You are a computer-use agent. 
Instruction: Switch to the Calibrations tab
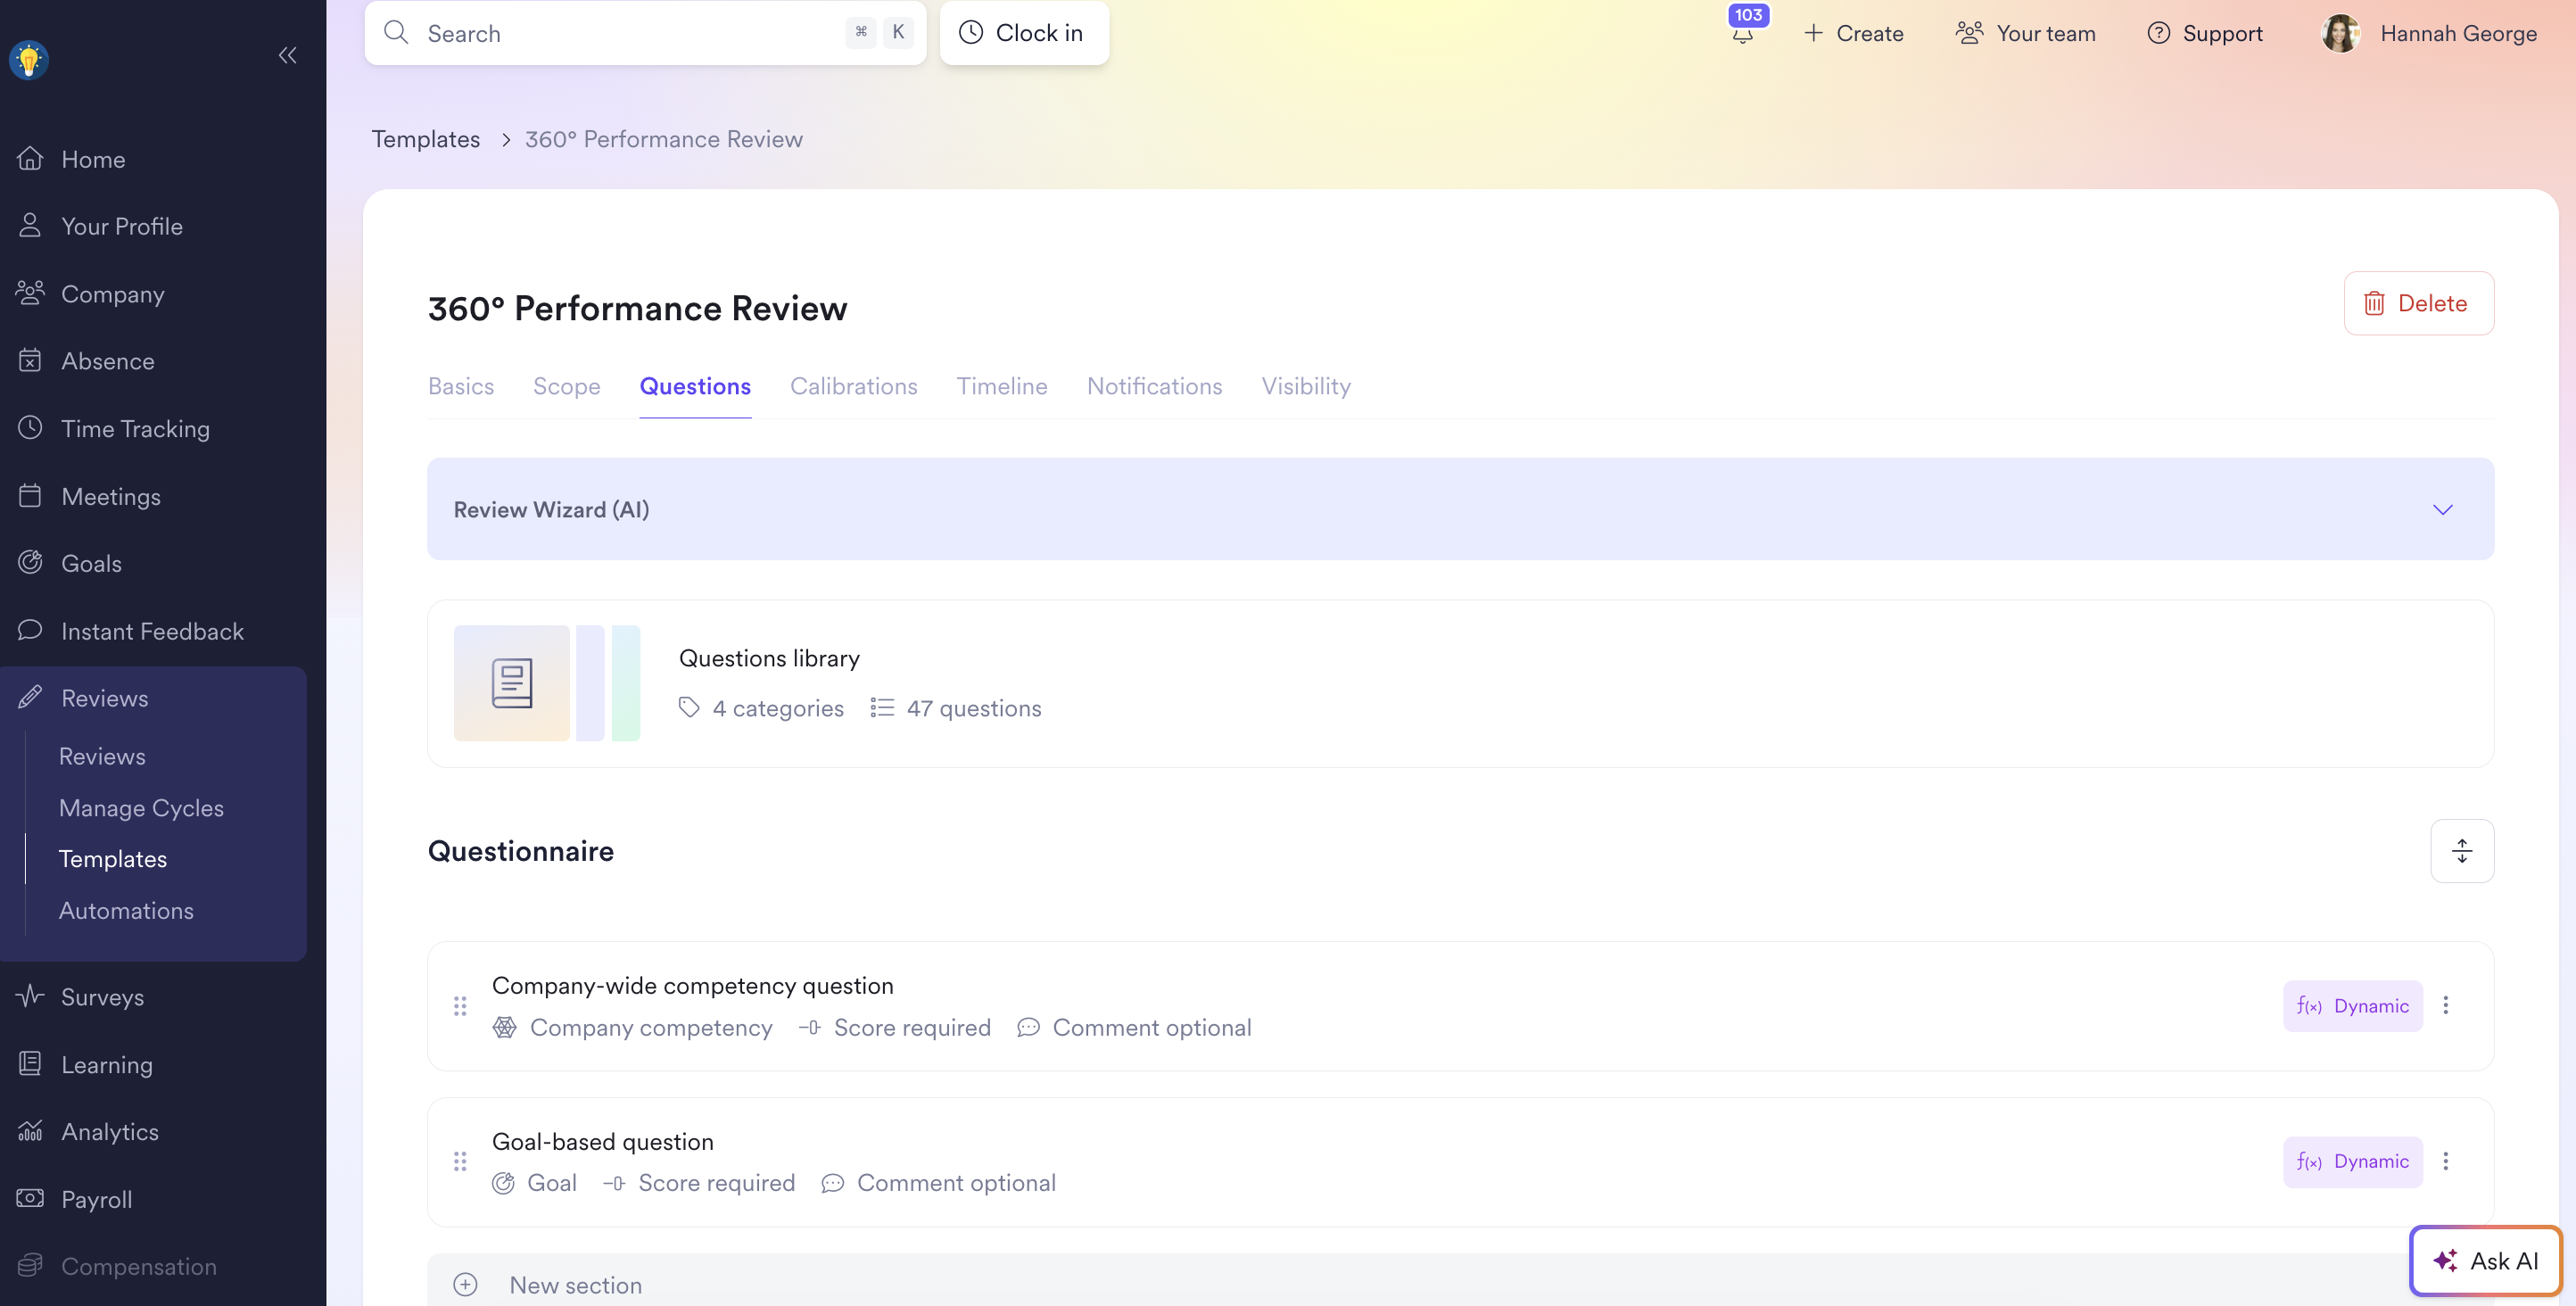coord(853,386)
